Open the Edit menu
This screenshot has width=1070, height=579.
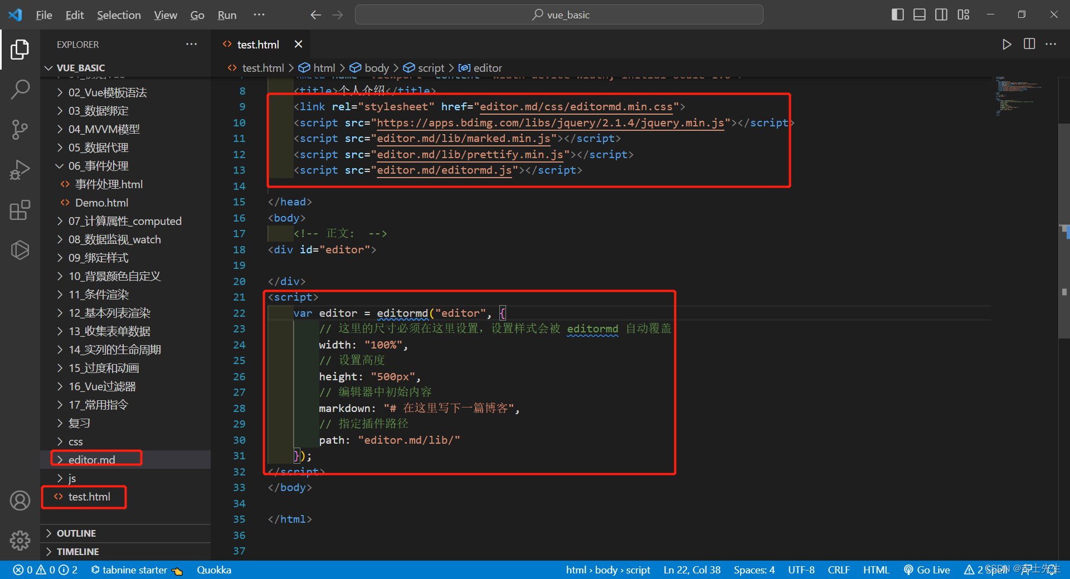coord(75,15)
